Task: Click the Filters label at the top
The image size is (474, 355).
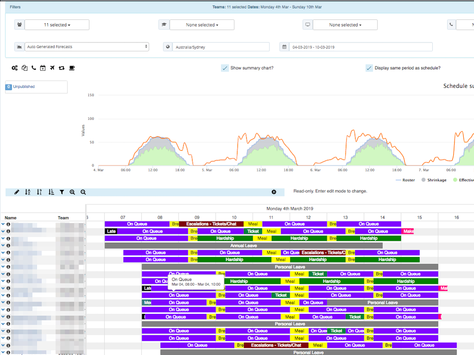Action: tap(15, 6)
